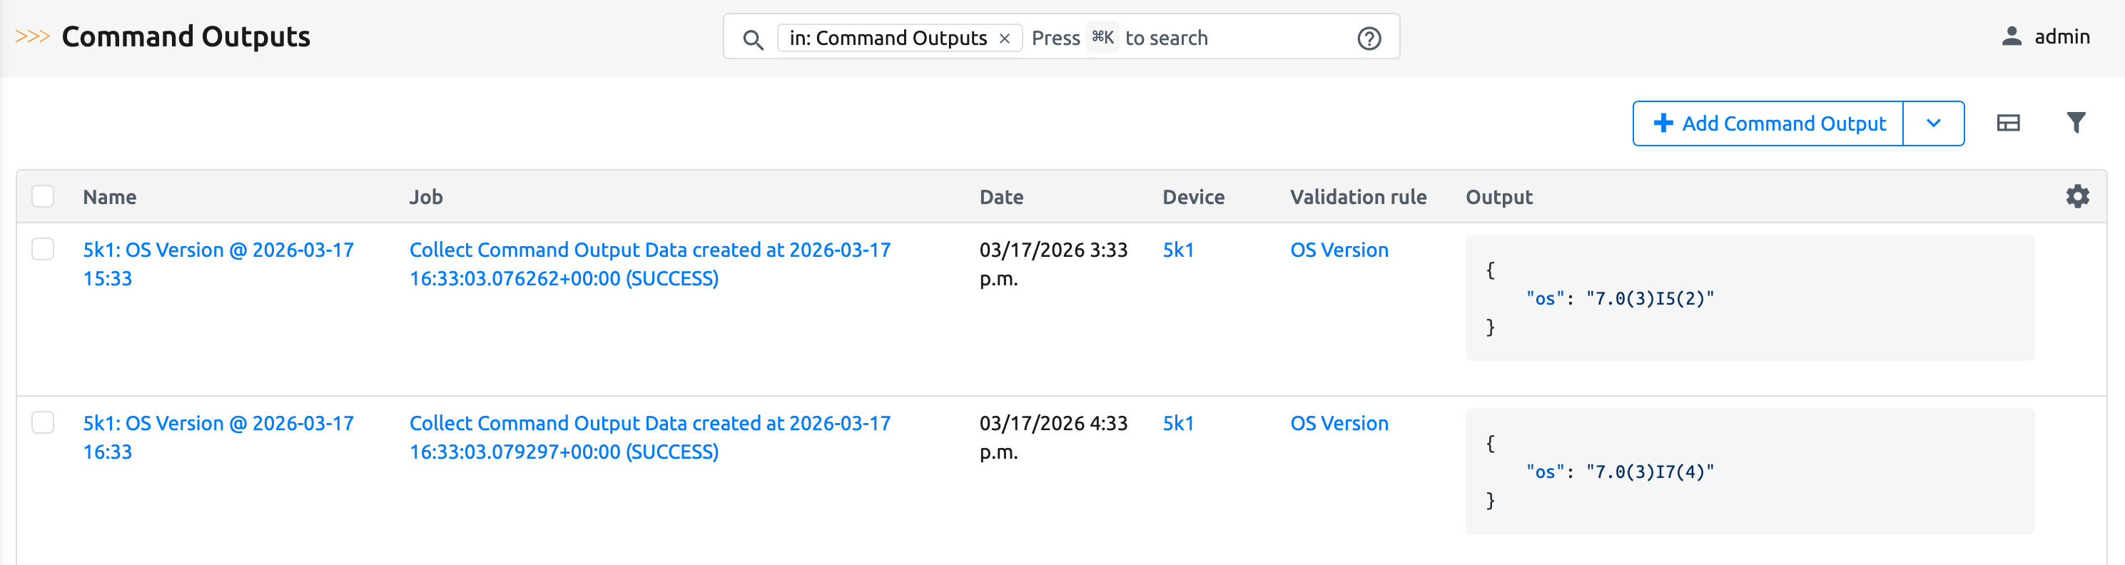The image size is (2125, 565).
Task: Check the first command output row
Action: tap(44, 249)
